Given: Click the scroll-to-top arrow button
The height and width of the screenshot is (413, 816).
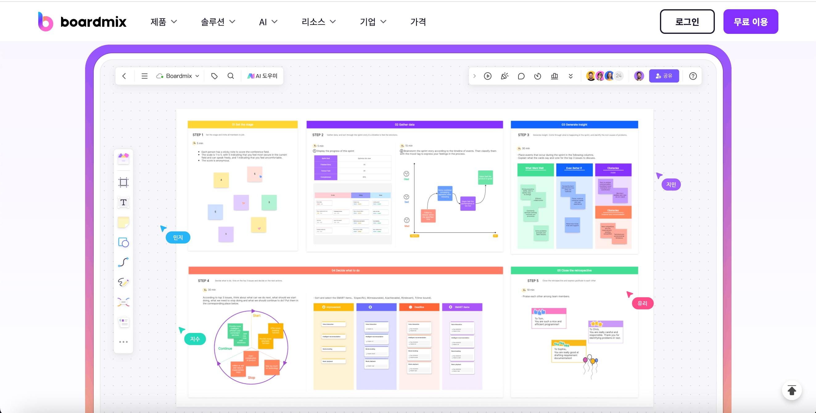Looking at the screenshot, I should (792, 391).
